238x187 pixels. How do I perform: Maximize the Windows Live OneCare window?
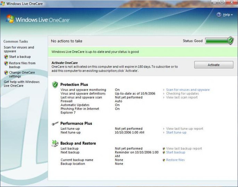222,2
